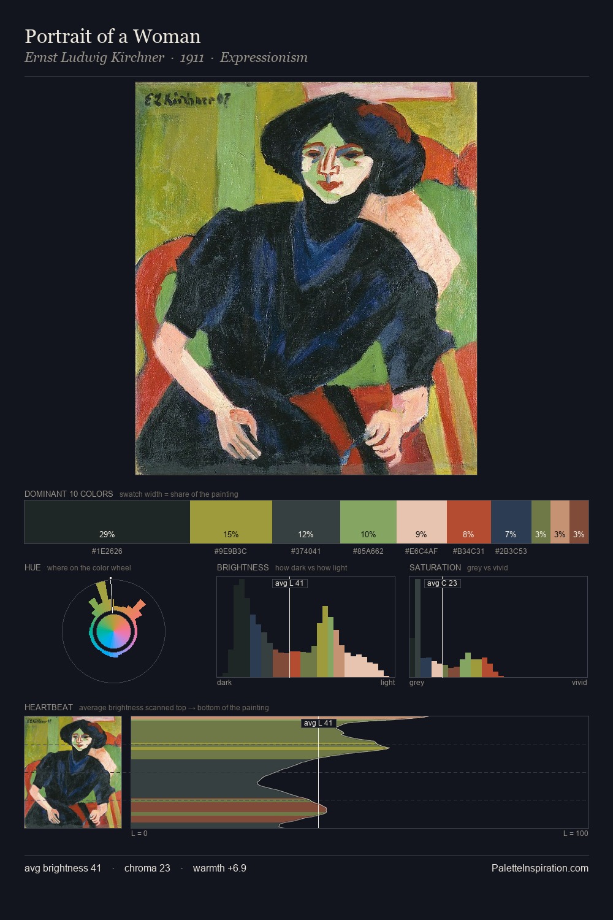Click the 1911 year label

tap(192, 58)
